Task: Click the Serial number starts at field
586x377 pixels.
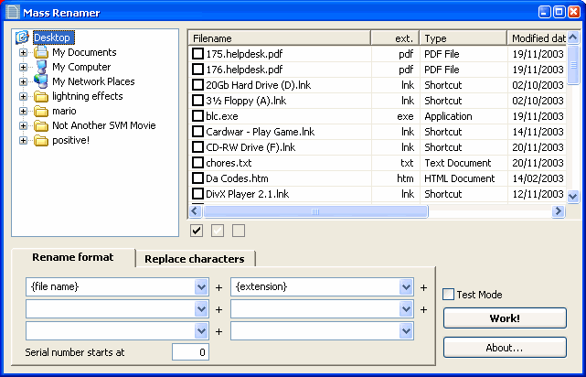Action: (191, 352)
